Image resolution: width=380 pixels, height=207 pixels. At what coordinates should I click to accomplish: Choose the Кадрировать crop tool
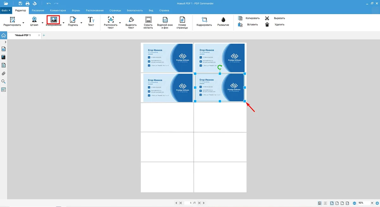(x=204, y=20)
